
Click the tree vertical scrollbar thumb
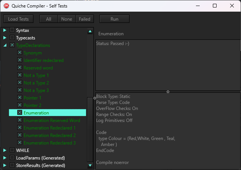90,129
